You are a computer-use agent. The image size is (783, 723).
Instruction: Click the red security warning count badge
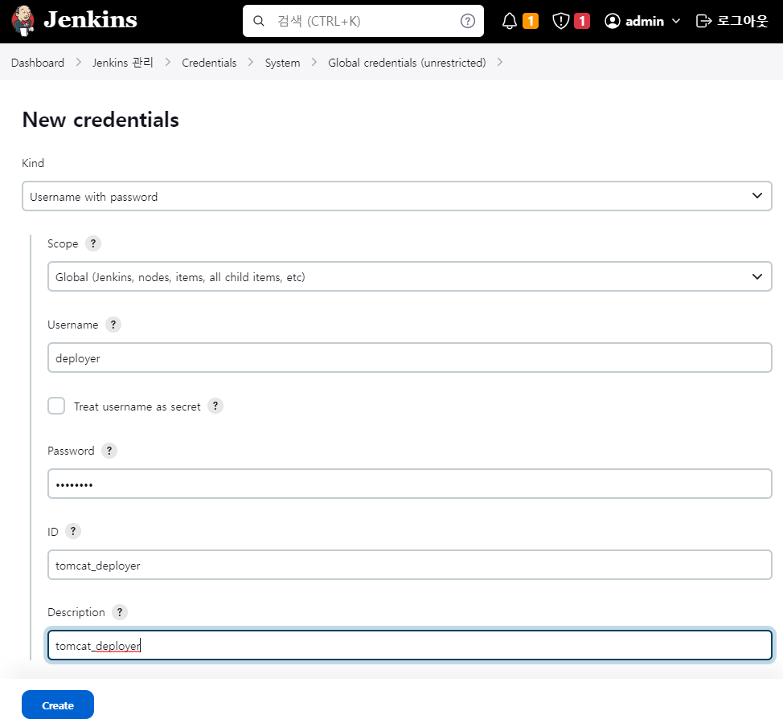click(x=582, y=21)
